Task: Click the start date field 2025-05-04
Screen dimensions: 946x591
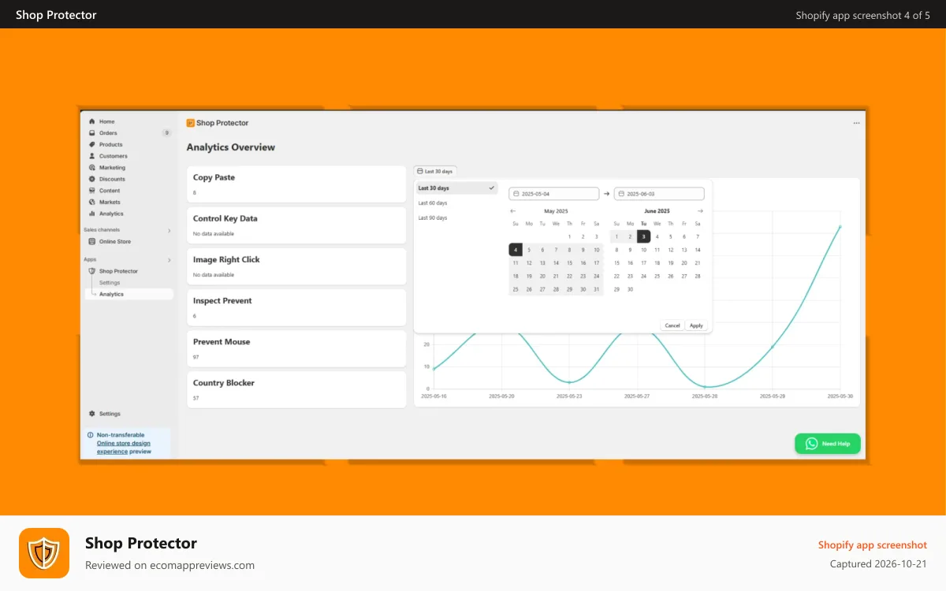Action: click(554, 194)
